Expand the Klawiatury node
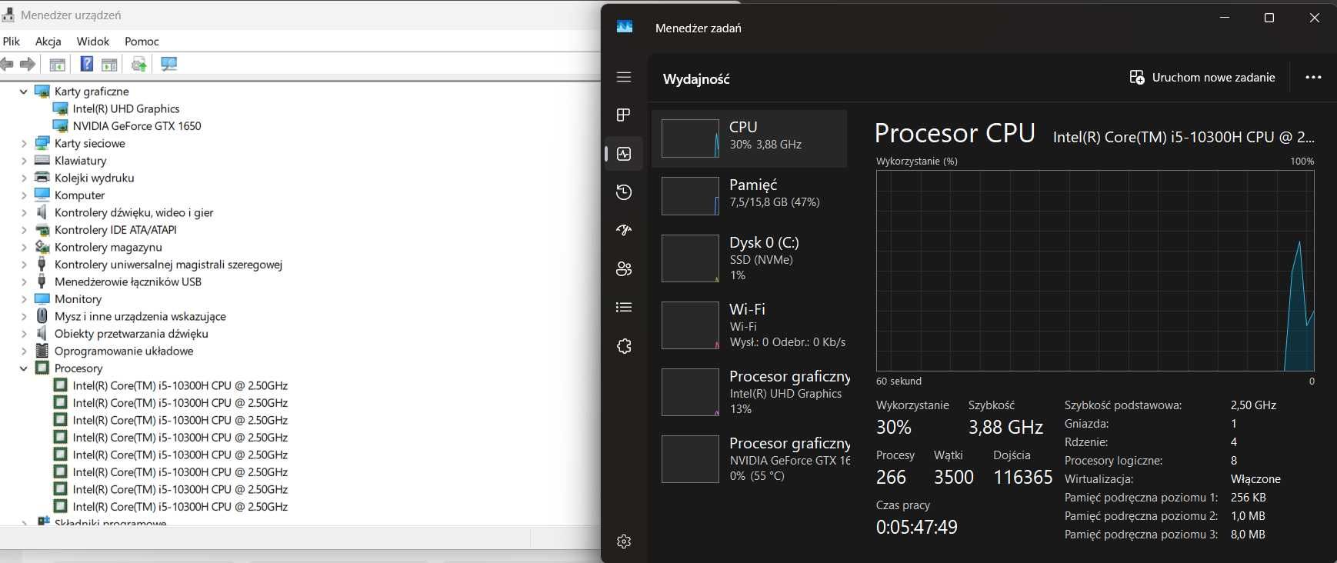Image resolution: width=1337 pixels, height=563 pixels. coord(23,161)
